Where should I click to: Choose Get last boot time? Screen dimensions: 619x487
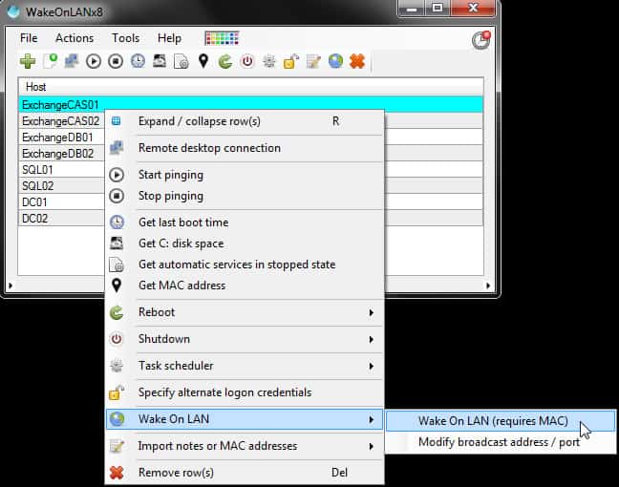(x=245, y=222)
